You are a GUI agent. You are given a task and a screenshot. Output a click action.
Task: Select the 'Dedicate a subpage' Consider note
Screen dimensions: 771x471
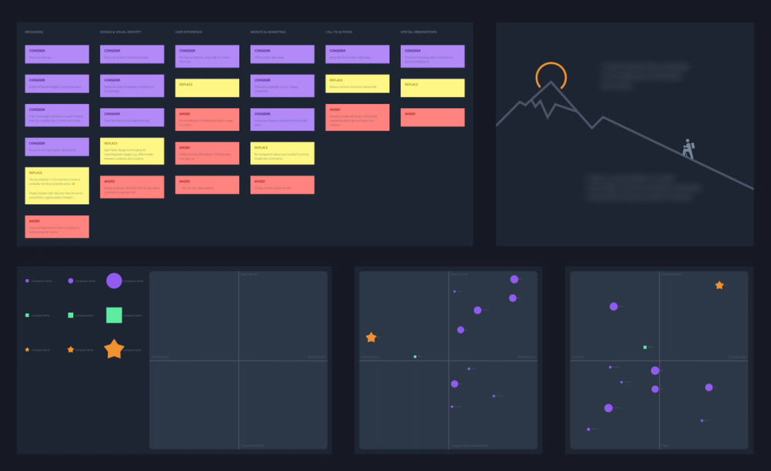(x=282, y=86)
